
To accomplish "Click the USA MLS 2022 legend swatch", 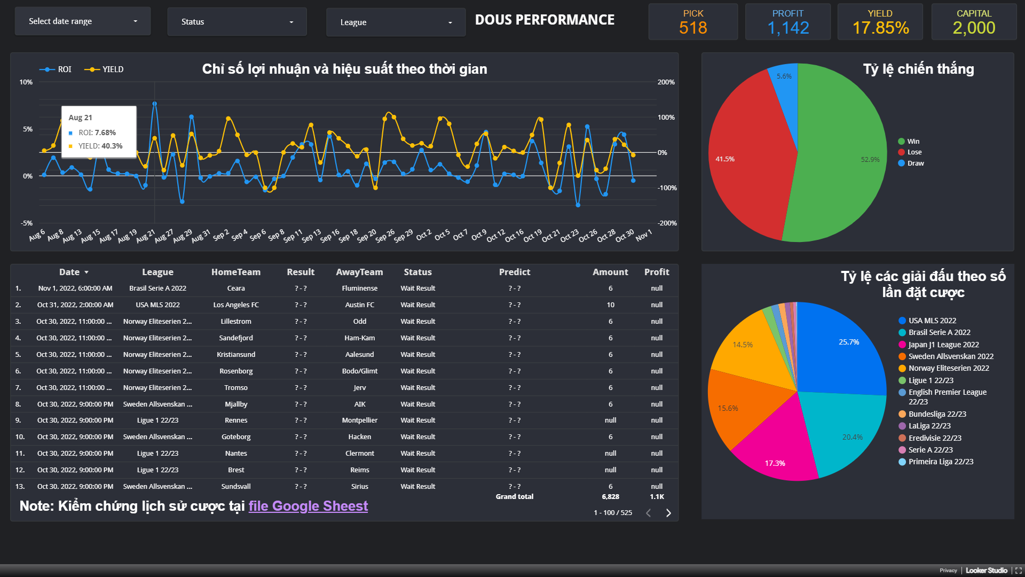I will (x=902, y=321).
